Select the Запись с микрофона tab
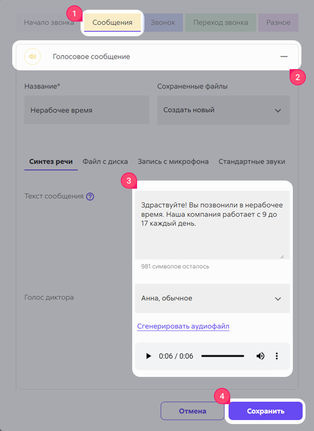 tap(173, 162)
